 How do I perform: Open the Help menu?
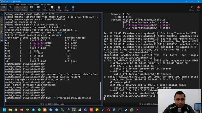click(49, 4)
